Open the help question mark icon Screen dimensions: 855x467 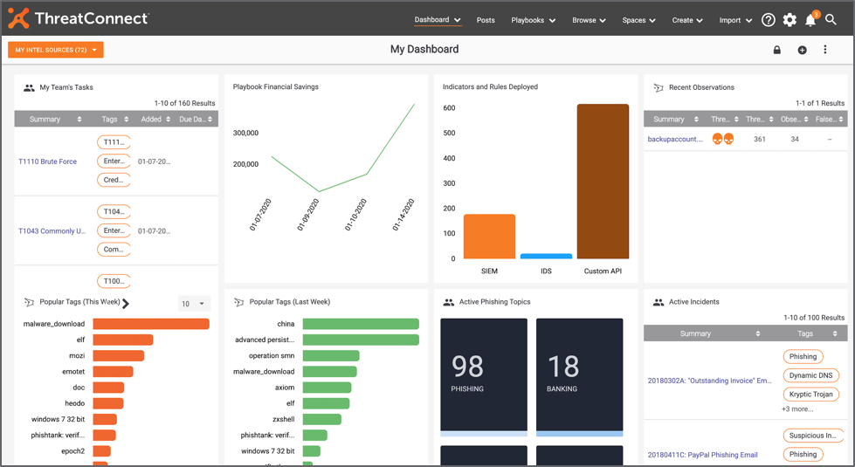pos(769,20)
